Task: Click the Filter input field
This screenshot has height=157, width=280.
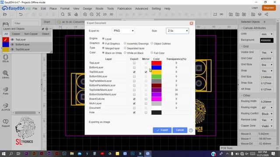Action: point(26,23)
